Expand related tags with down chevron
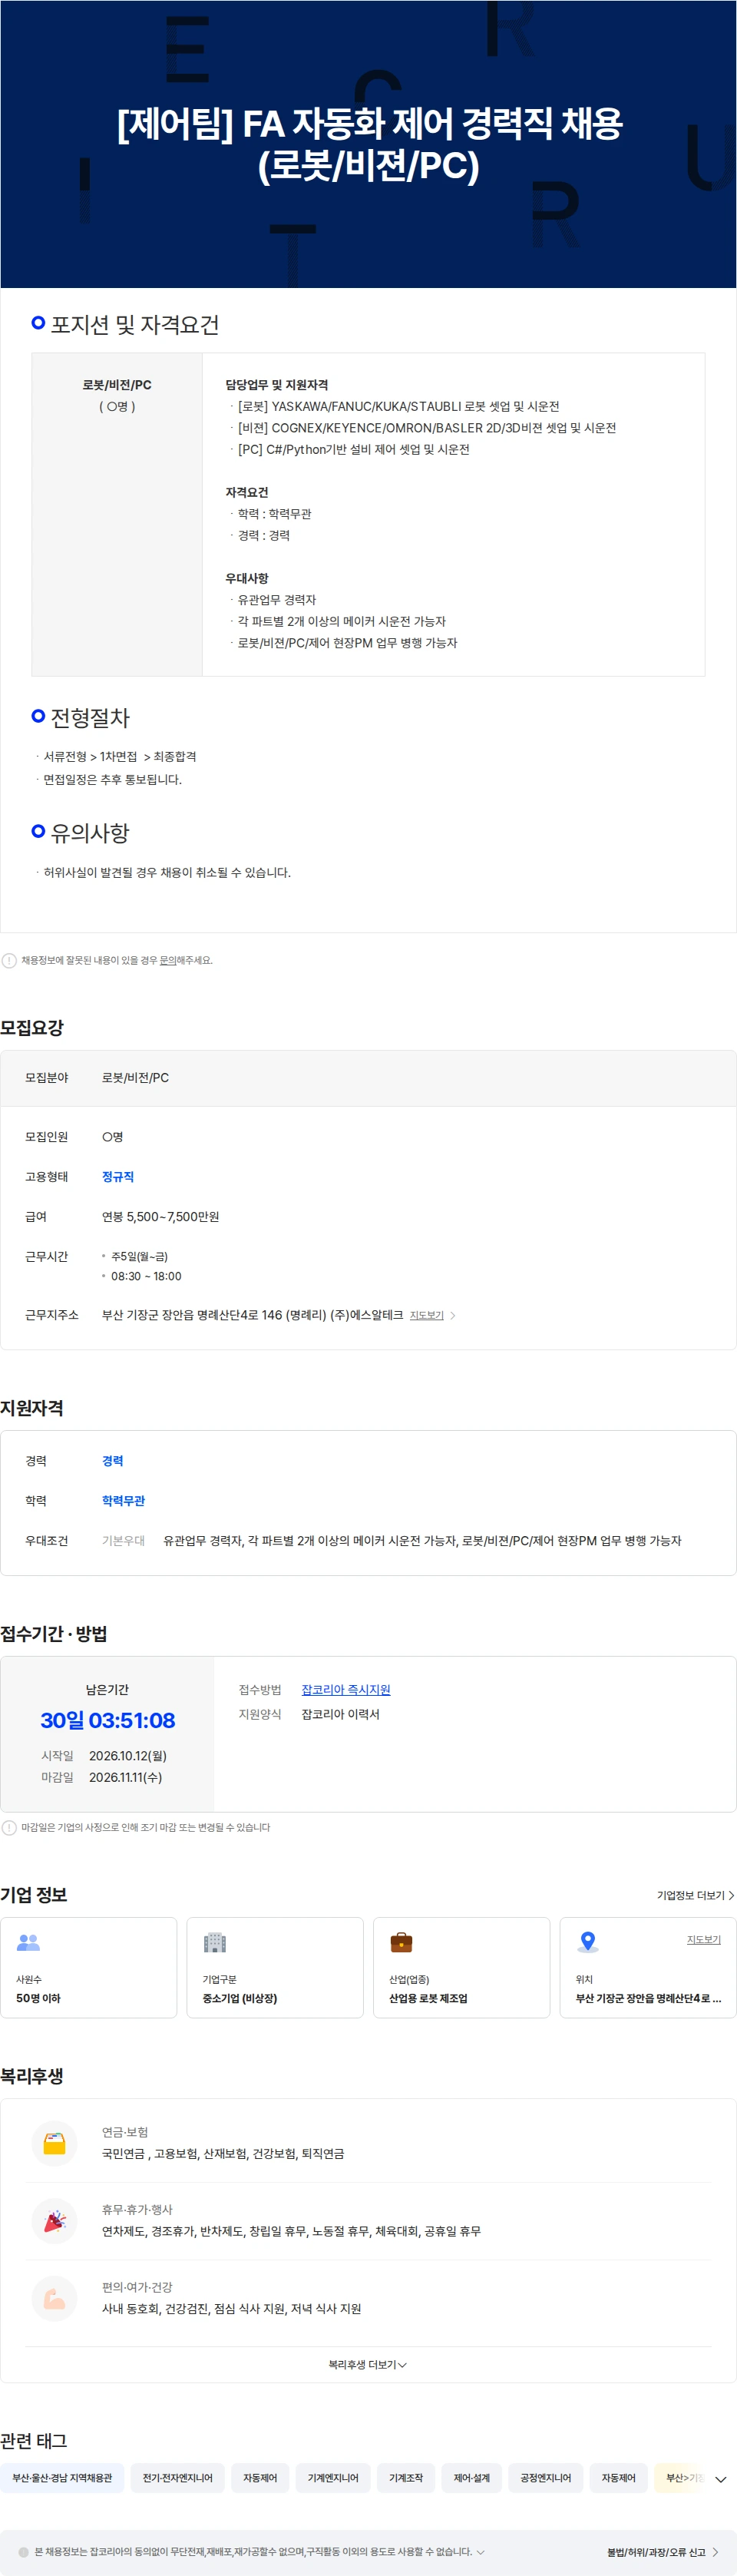737x2576 pixels. (720, 2479)
